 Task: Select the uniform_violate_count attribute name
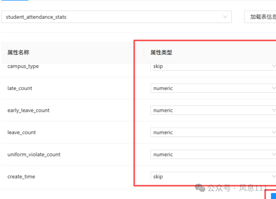(x=34, y=155)
